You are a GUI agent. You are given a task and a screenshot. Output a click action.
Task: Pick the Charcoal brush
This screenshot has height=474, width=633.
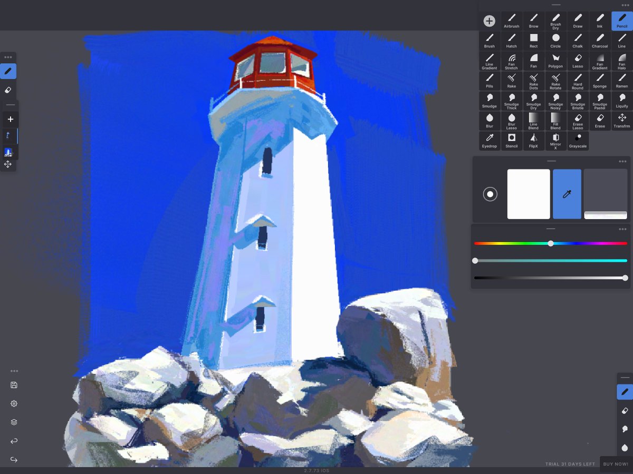pyautogui.click(x=600, y=41)
